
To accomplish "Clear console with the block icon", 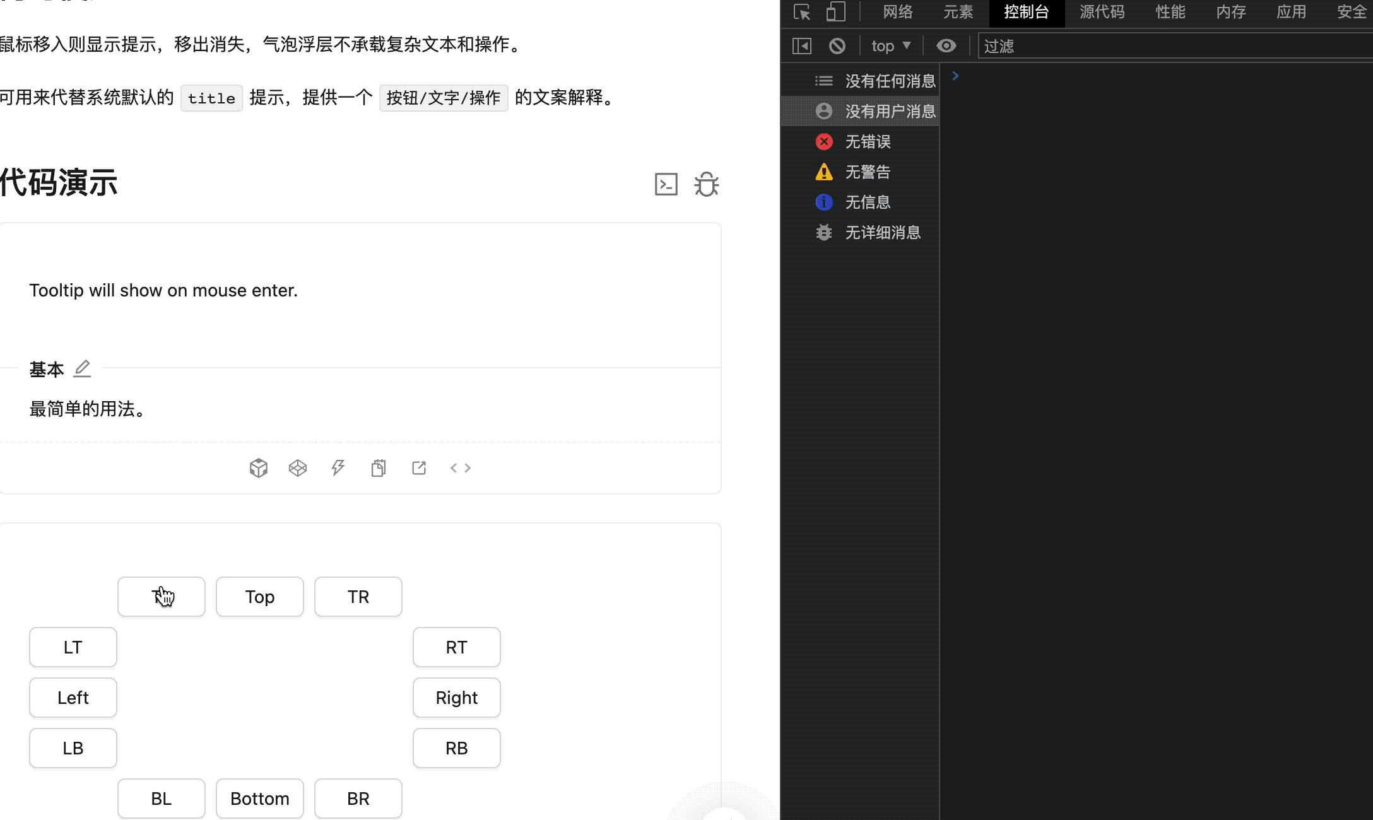I will (x=837, y=46).
